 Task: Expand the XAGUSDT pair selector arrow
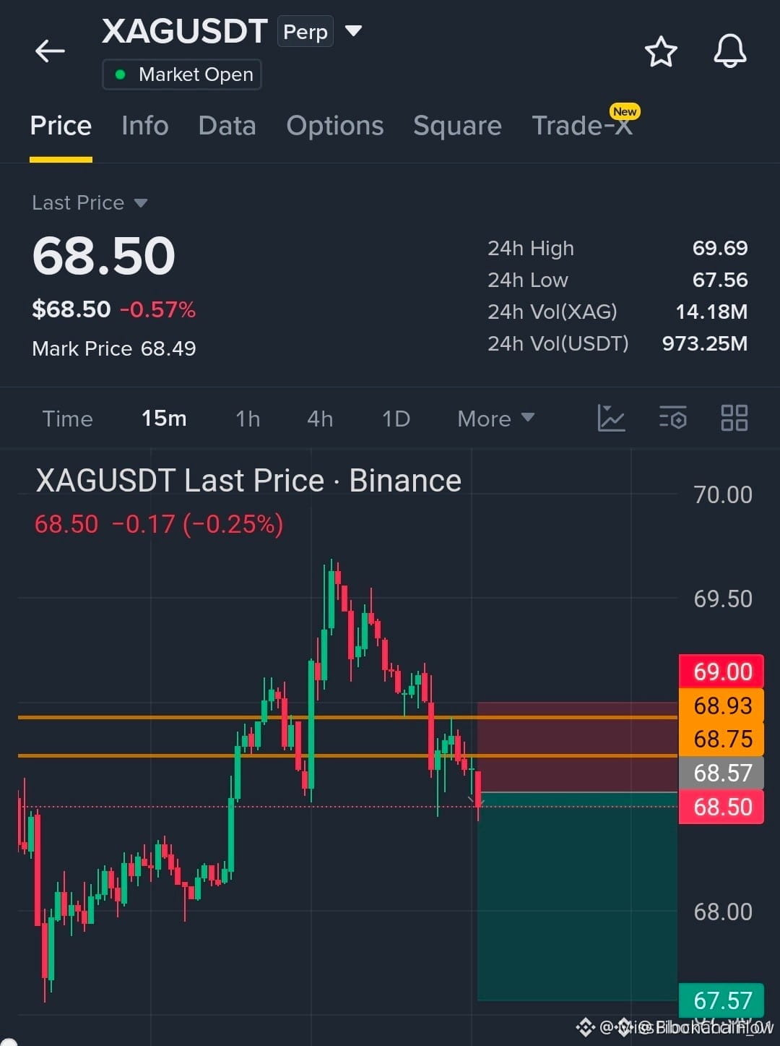[353, 31]
